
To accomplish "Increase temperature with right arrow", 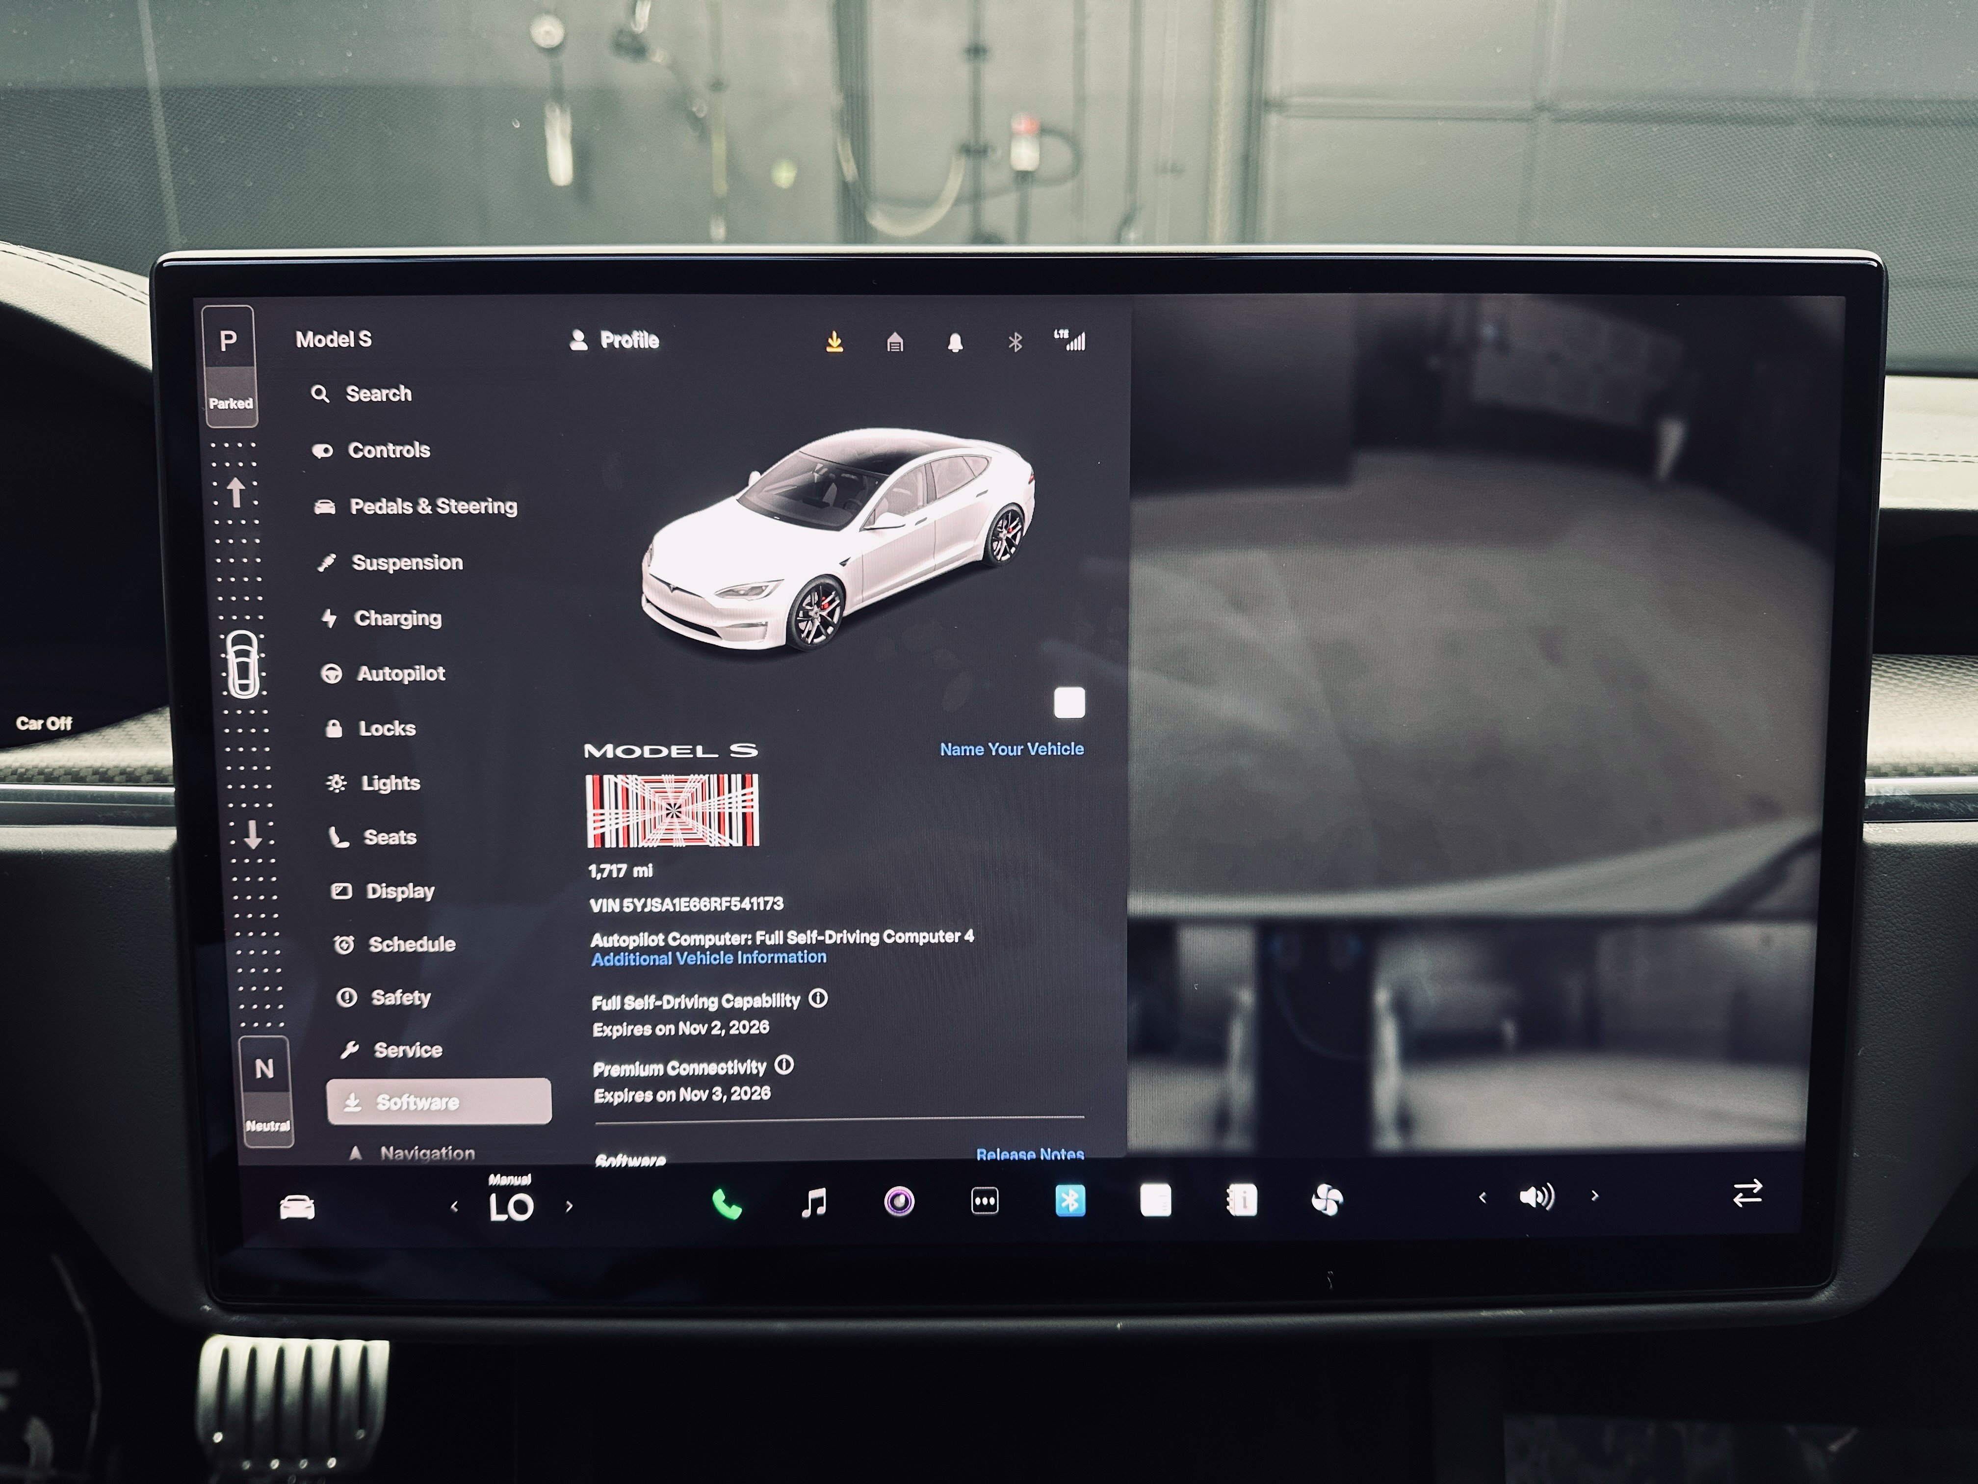I will pos(569,1205).
